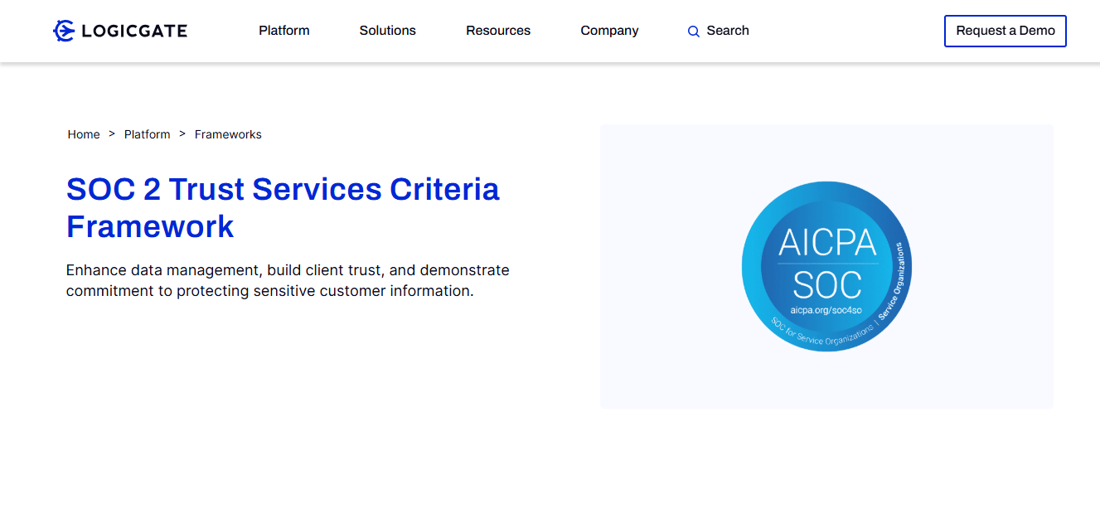Open the Resources menu
This screenshot has width=1100, height=509.
tap(498, 31)
